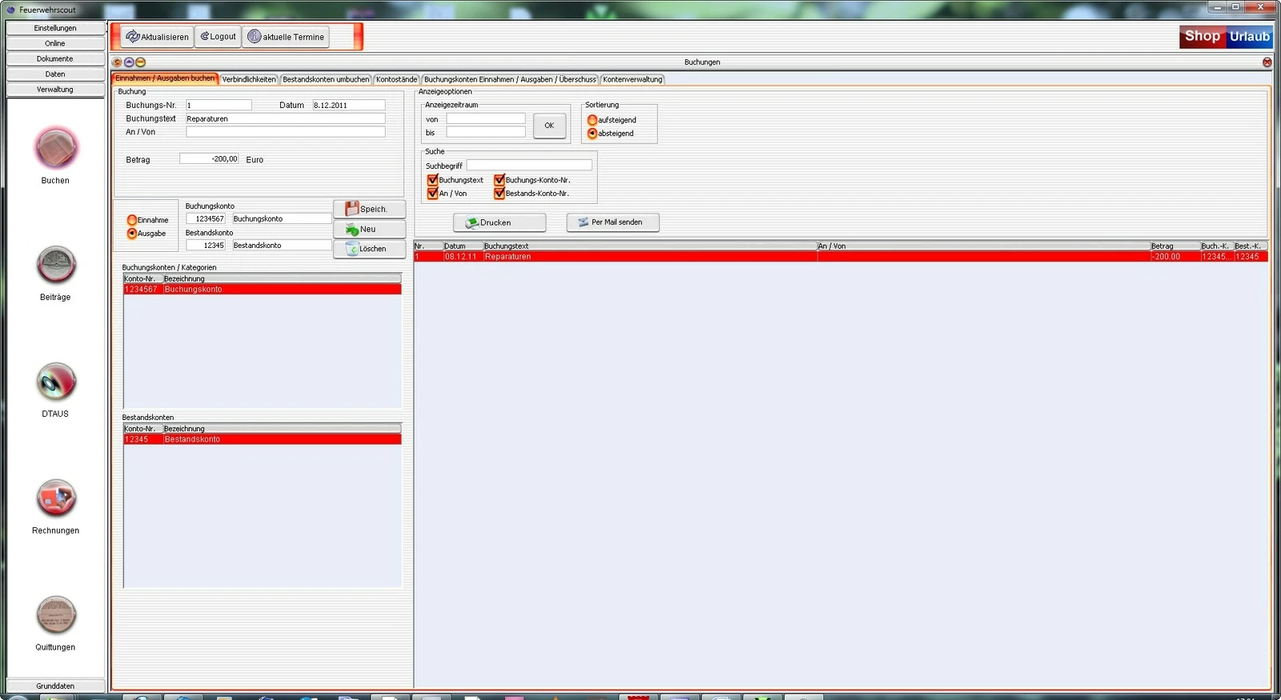Save booking with Speich. button
1281x700 pixels.
pyautogui.click(x=369, y=209)
